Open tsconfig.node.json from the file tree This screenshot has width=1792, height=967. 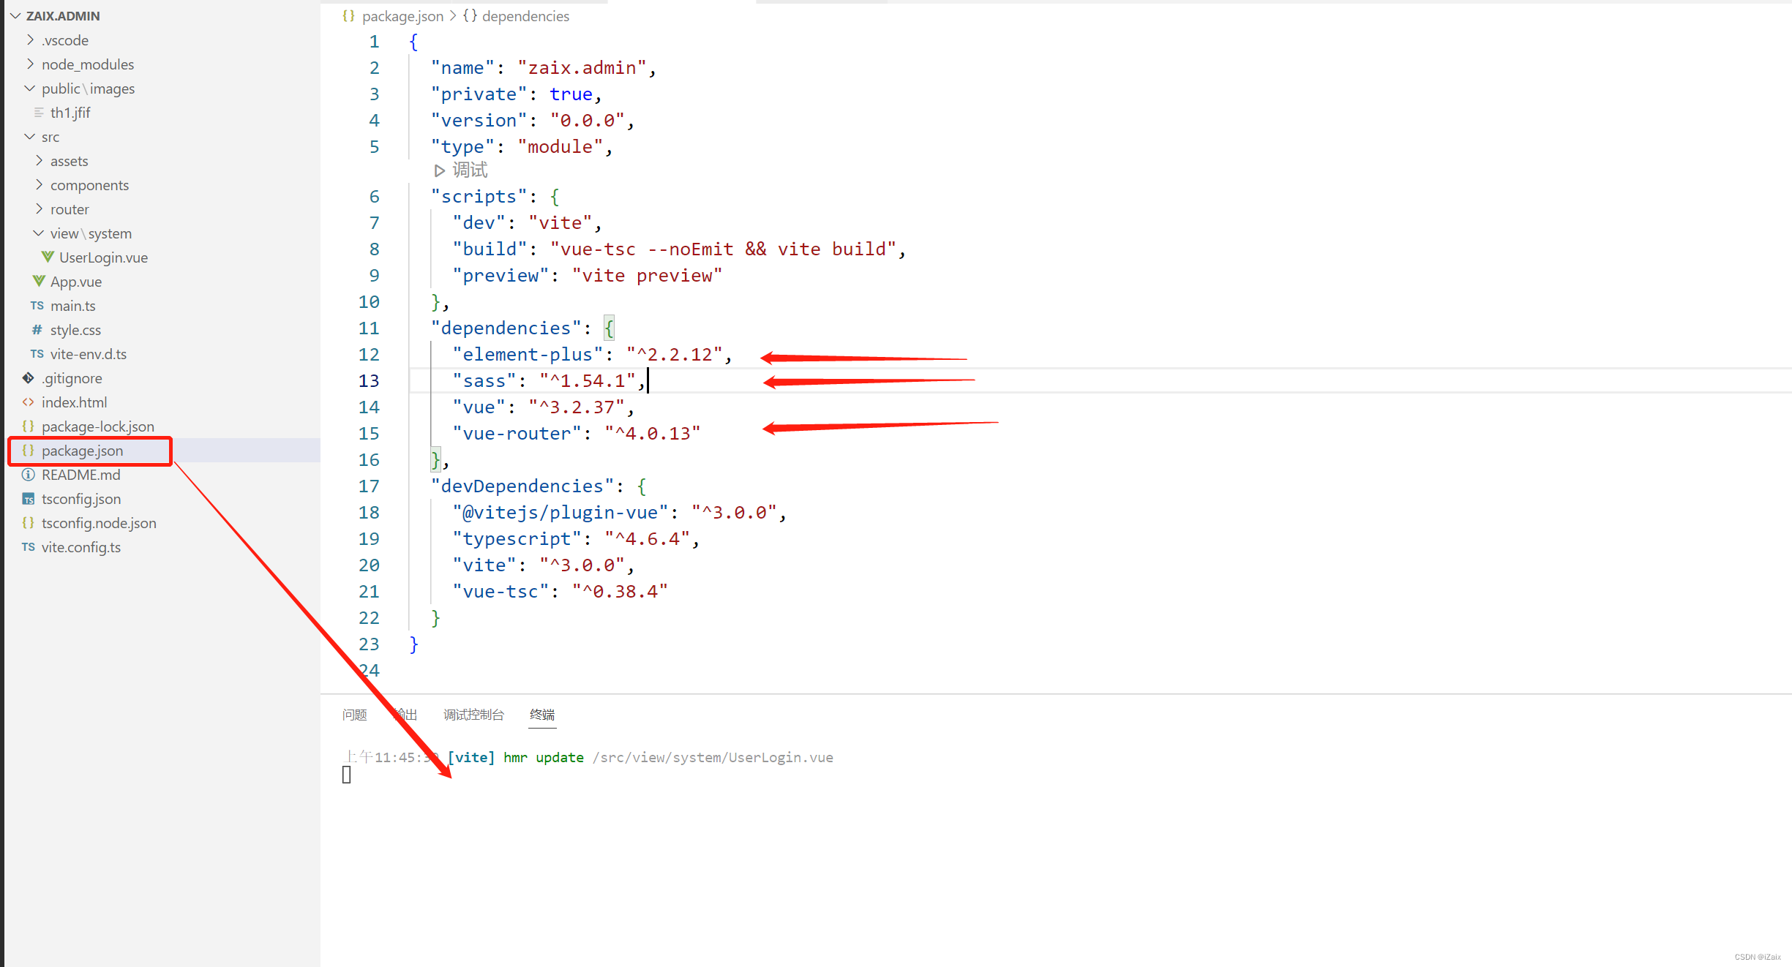pyautogui.click(x=99, y=522)
